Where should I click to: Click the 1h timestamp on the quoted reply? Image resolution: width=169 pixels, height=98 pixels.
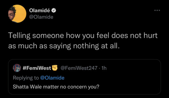(104, 68)
